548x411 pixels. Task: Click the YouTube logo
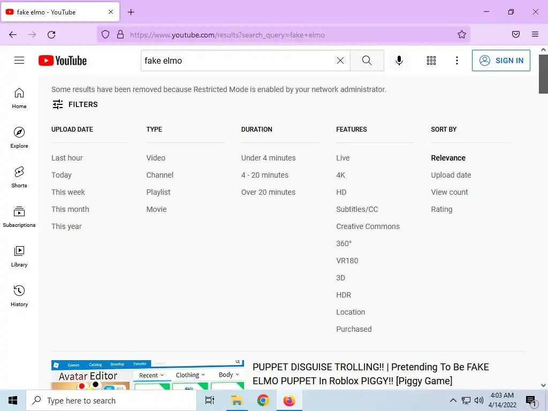click(x=63, y=60)
